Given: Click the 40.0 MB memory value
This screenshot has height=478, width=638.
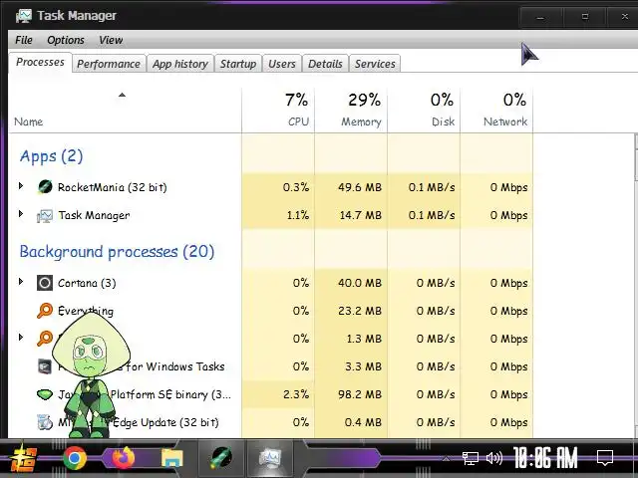Looking at the screenshot, I should (x=360, y=283).
